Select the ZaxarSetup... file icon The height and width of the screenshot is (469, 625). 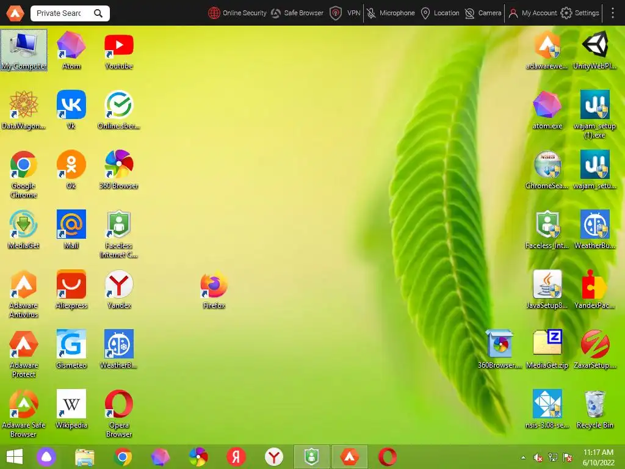click(594, 349)
